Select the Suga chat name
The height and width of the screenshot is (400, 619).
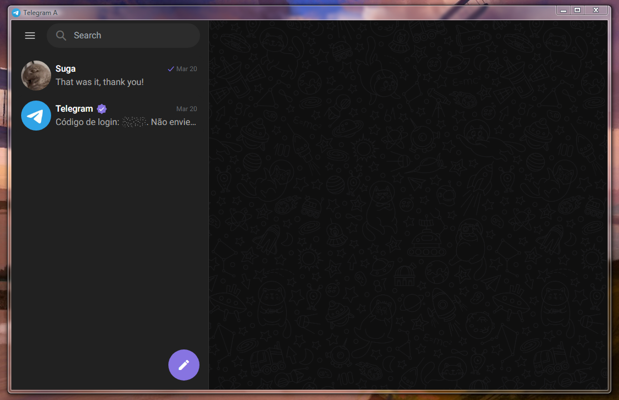point(66,69)
